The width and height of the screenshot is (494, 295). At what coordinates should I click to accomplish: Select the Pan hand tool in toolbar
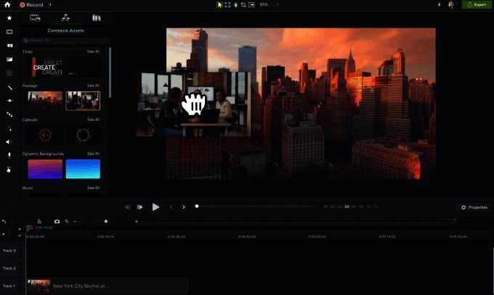coord(235,4)
